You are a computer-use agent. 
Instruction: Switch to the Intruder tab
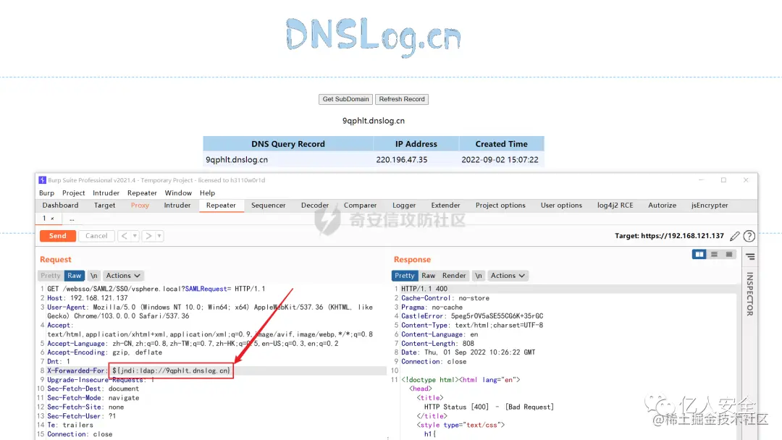coord(177,206)
